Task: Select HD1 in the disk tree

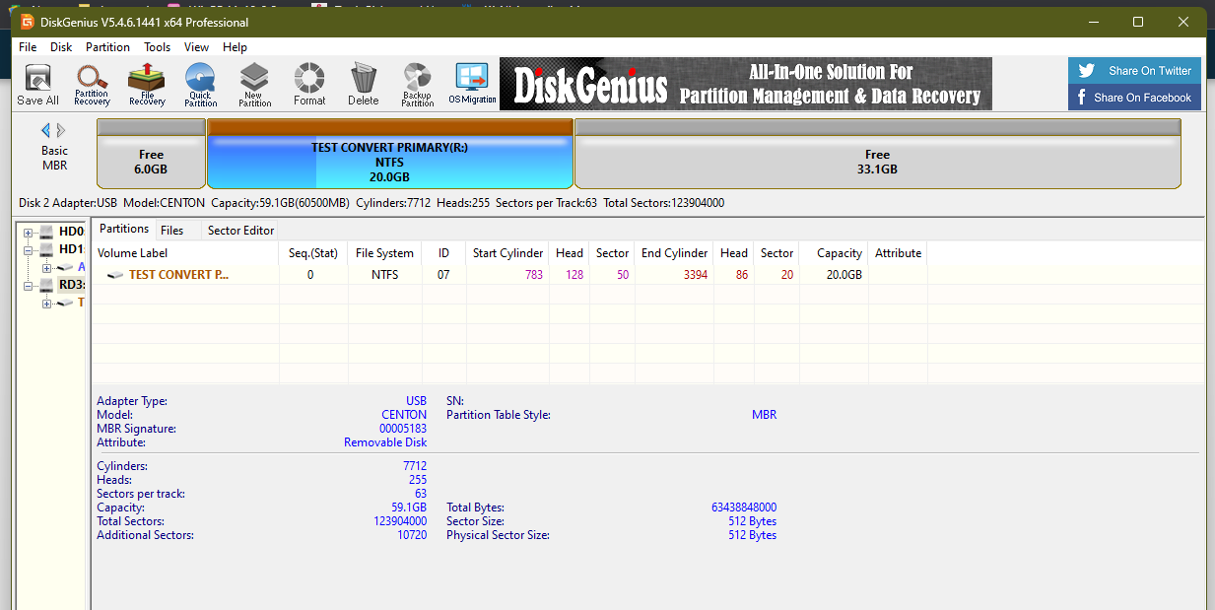Action: tap(72, 250)
